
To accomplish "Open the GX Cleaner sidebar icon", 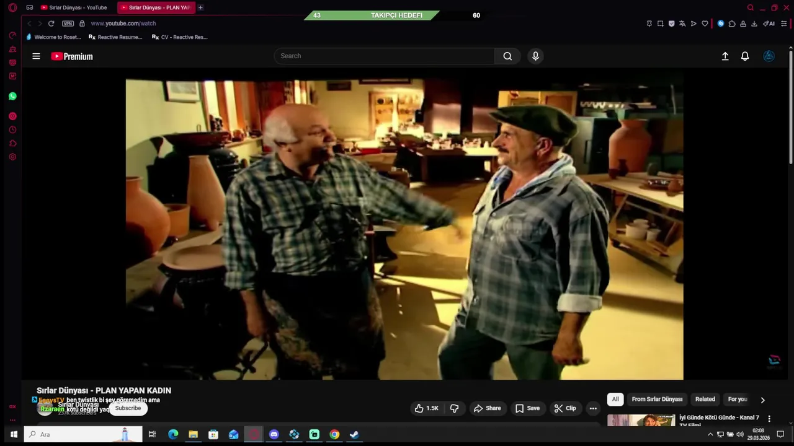I will [12, 49].
